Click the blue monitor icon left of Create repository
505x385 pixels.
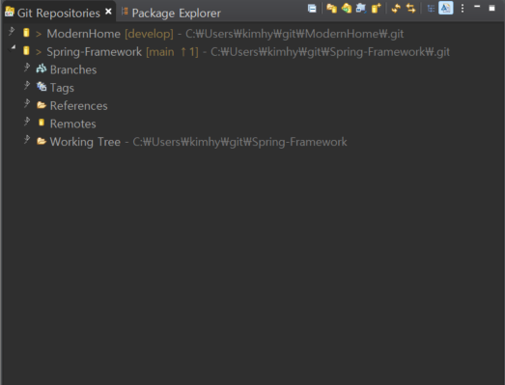tap(361, 8)
